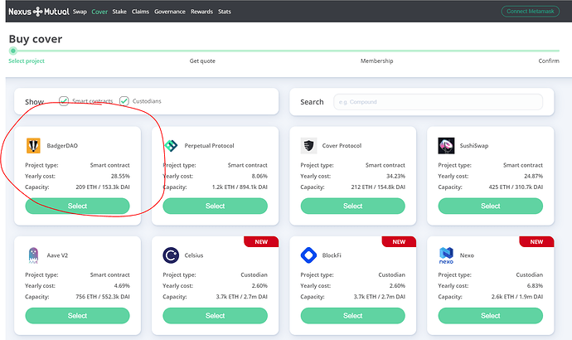
Task: Click the NEW badge on Celsius card
Action: pyautogui.click(x=261, y=242)
